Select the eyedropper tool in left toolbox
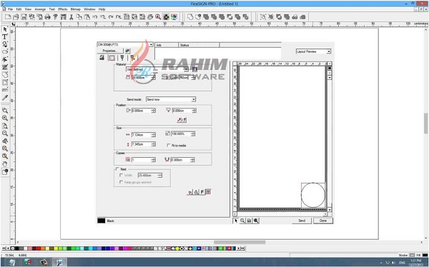 pos(5,98)
